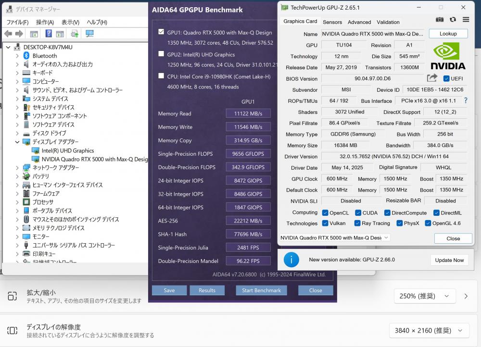This screenshot has width=481, height=347.
Task: Click the ディスク ドライブ category icon
Action: (x=26, y=133)
